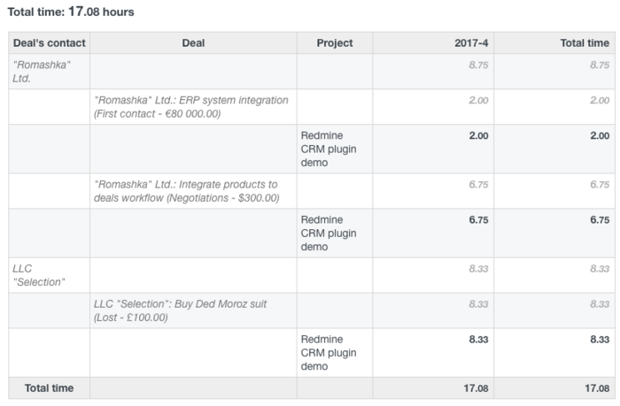Click the 8.75 value under the Total time column
This screenshot has width=620, height=406.
[599, 65]
